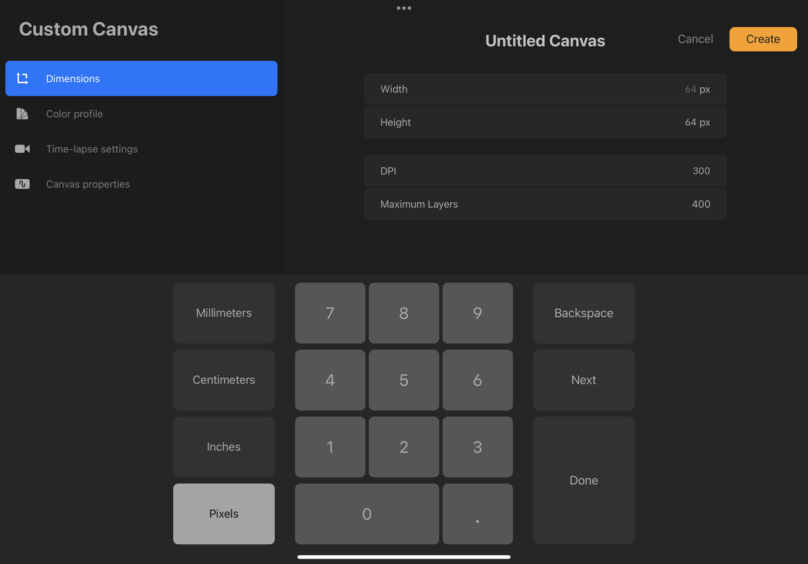Rename the Untitled Canvas title
The height and width of the screenshot is (564, 808).
545,41
